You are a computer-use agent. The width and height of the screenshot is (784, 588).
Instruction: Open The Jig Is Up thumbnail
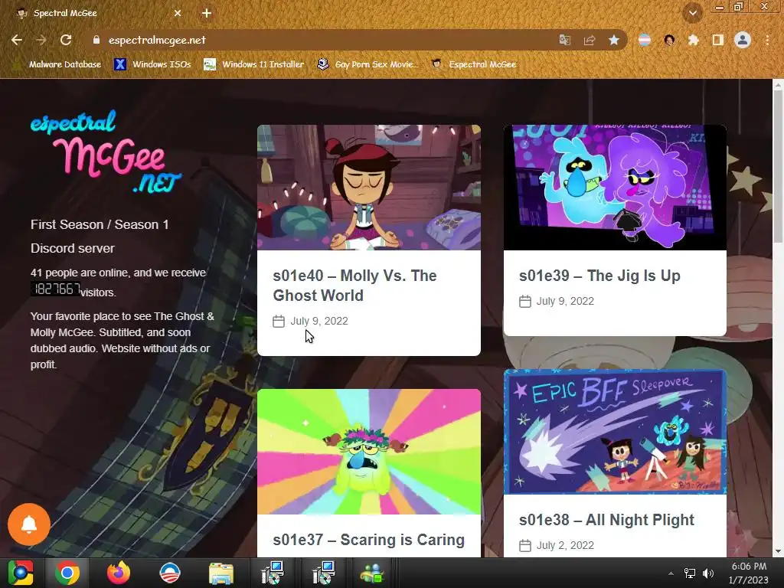[615, 188]
